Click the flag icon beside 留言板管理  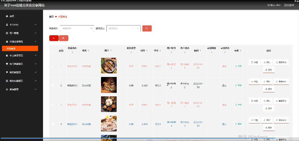pyautogui.click(x=7, y=73)
